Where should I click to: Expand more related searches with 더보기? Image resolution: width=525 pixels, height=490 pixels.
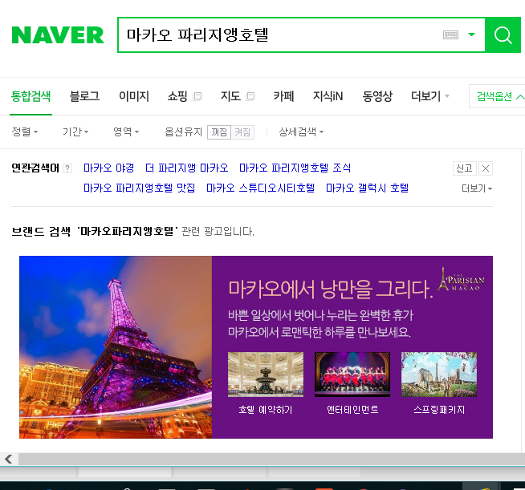(x=477, y=188)
